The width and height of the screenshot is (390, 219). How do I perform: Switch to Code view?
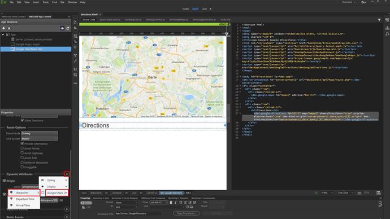pyautogui.click(x=186, y=8)
